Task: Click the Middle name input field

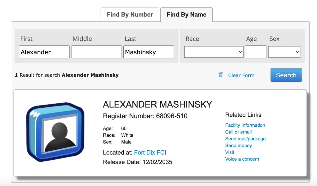Action: tap(96, 52)
